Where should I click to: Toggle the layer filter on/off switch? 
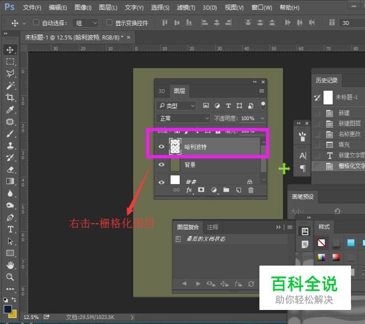[x=263, y=105]
